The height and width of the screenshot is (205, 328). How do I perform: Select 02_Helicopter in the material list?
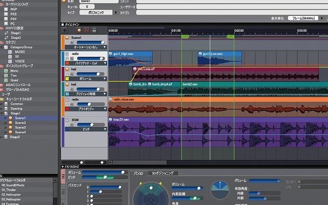click(x=11, y=195)
